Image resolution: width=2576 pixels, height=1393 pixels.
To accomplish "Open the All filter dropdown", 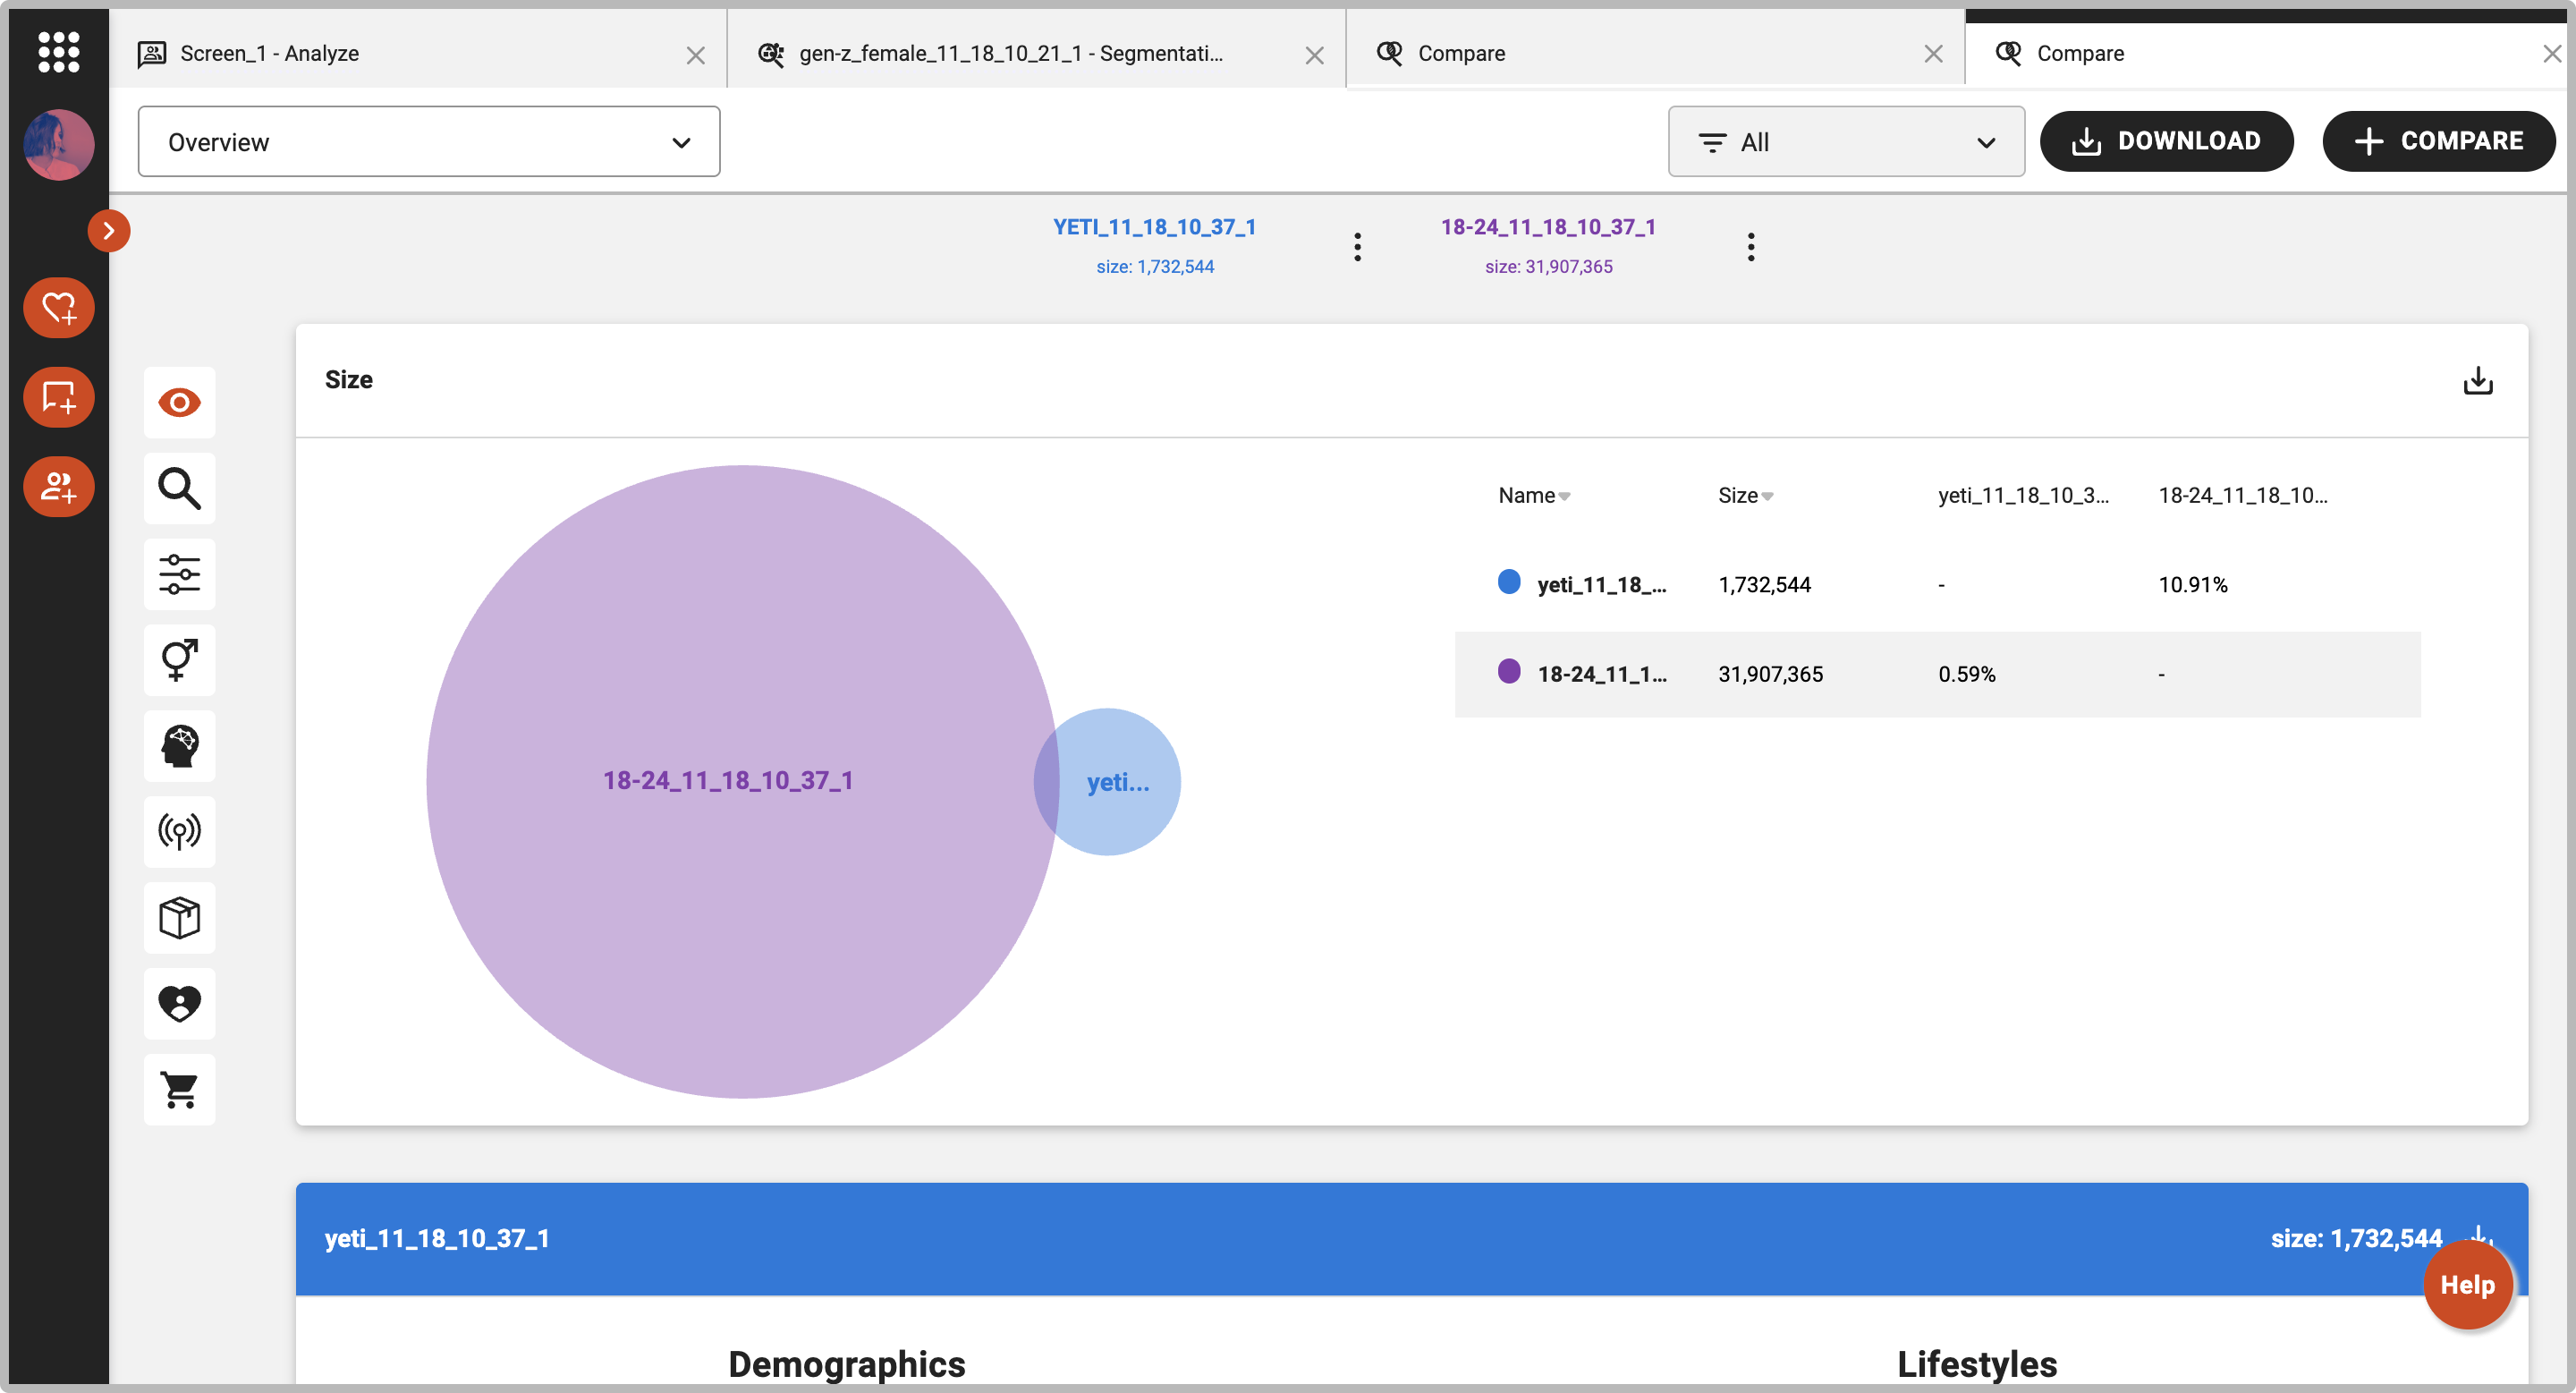I will [1845, 142].
